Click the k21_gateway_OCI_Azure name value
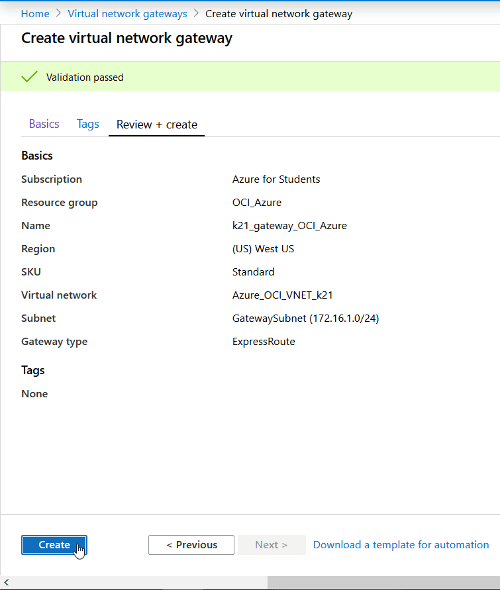 pos(289,225)
